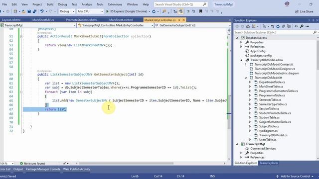The height and width of the screenshot is (179, 319).
Task: Click the brush icon in editor status bar
Action: pyautogui.click(x=64, y=164)
